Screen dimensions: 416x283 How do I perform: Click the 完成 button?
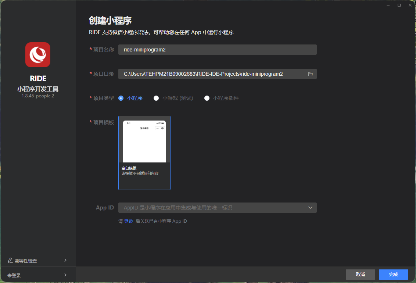(394, 275)
